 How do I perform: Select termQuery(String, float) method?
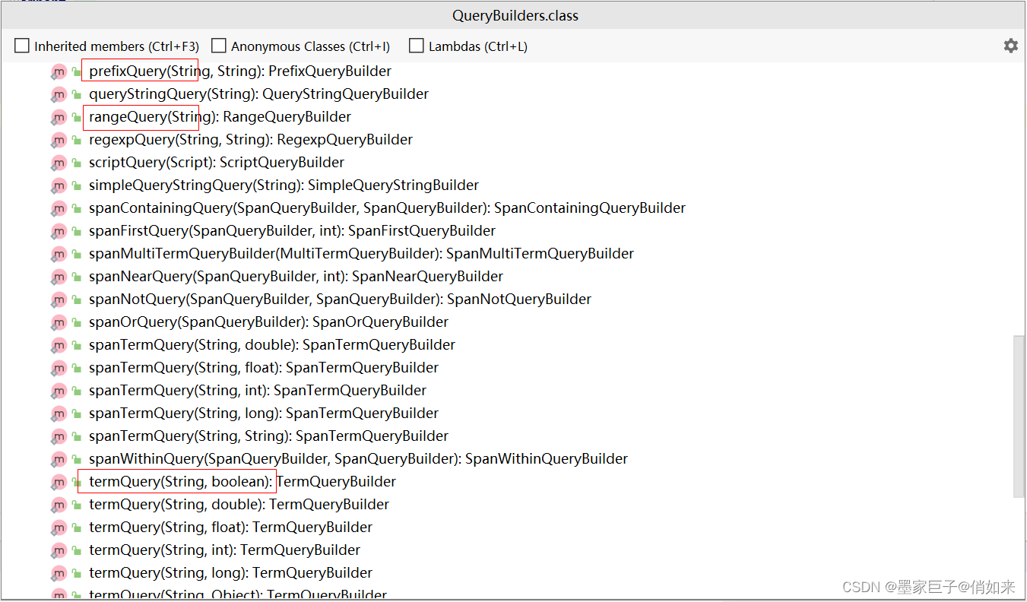click(x=230, y=528)
